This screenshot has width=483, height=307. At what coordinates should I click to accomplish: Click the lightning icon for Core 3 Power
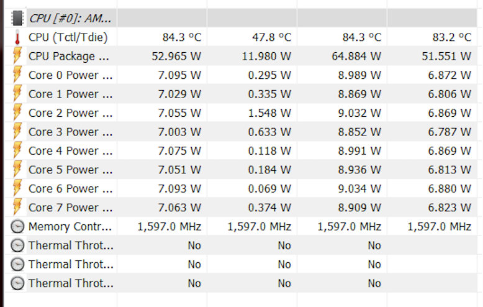click(x=17, y=132)
